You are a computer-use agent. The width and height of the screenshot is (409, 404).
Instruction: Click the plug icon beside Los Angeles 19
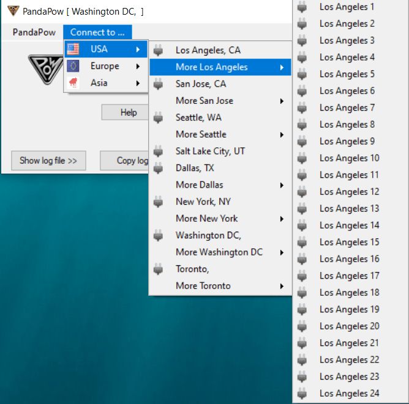pos(302,309)
